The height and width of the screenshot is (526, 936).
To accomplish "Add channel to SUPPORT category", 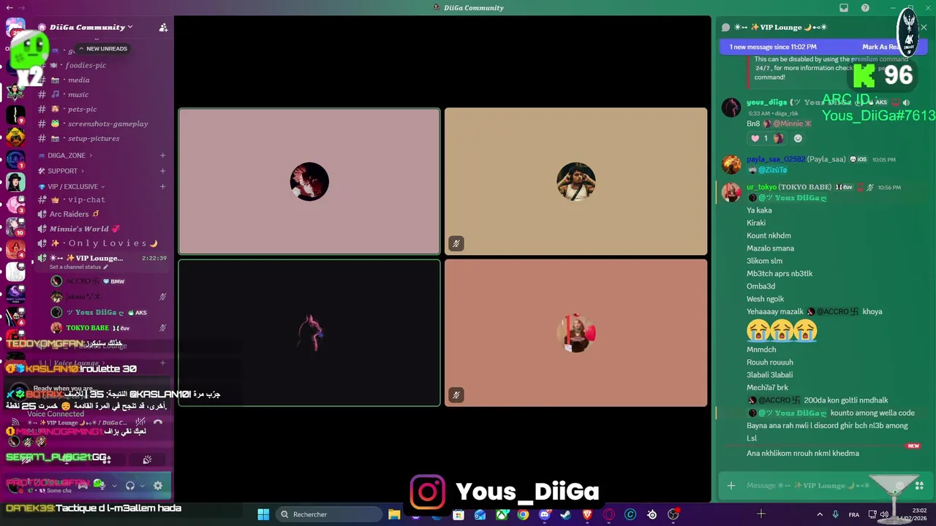I will click(162, 171).
